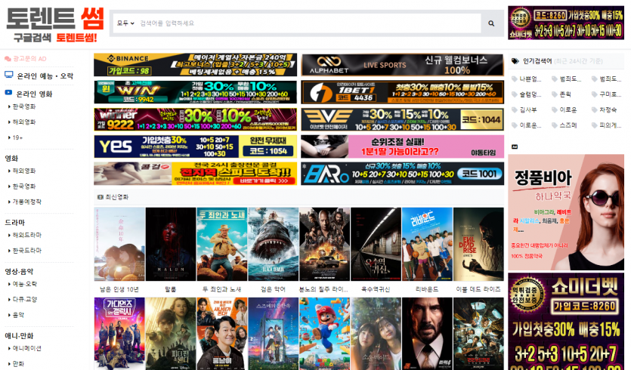This screenshot has width=631, height=370.
Task: Click the BARO 코드 1001 banner
Action: 403,174
